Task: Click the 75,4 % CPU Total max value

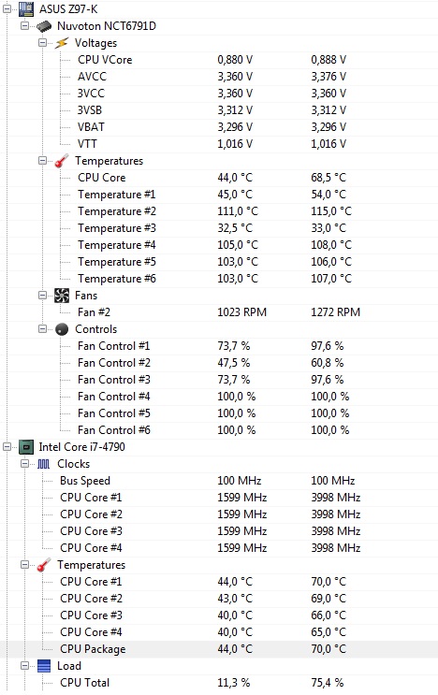Action: click(328, 683)
